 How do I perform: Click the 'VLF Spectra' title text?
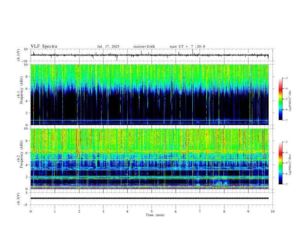[44, 46]
